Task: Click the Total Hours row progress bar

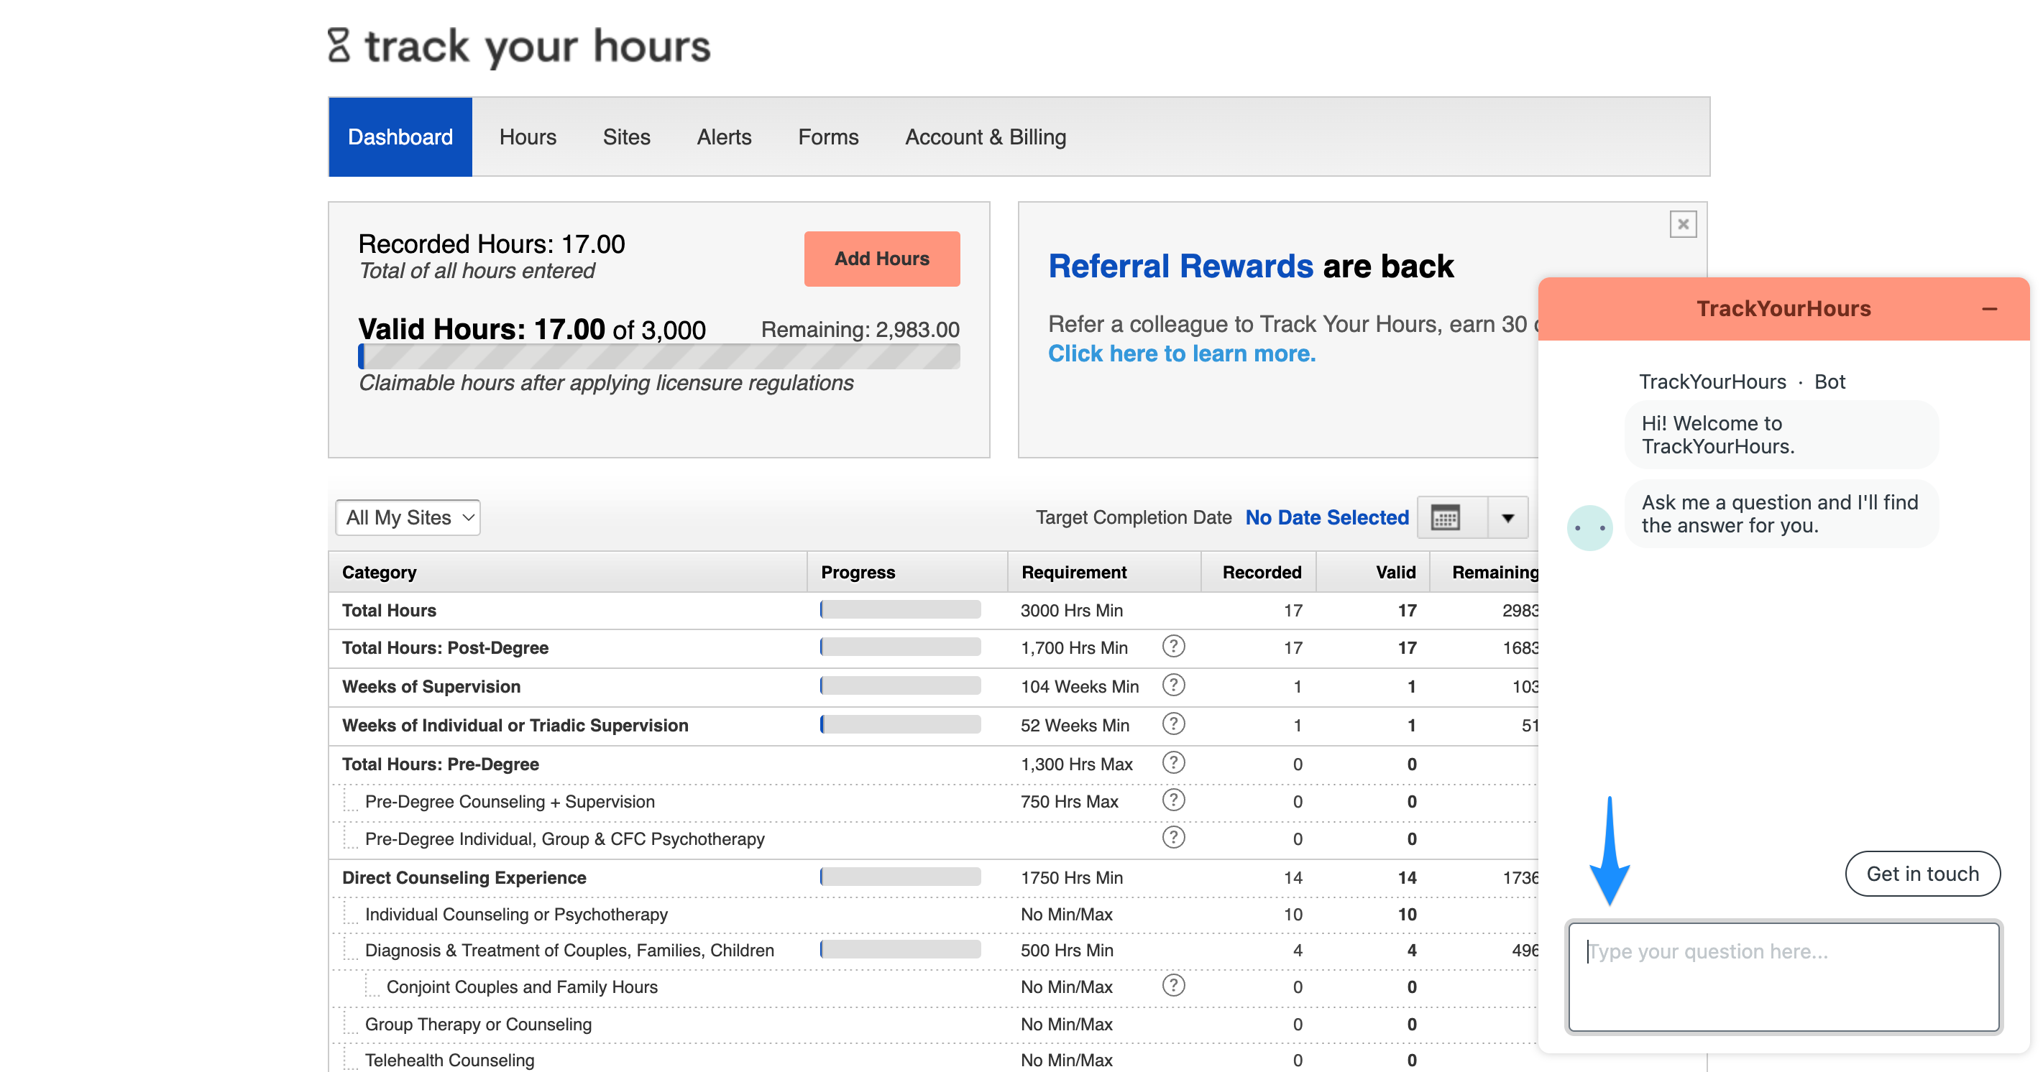Action: click(x=900, y=610)
